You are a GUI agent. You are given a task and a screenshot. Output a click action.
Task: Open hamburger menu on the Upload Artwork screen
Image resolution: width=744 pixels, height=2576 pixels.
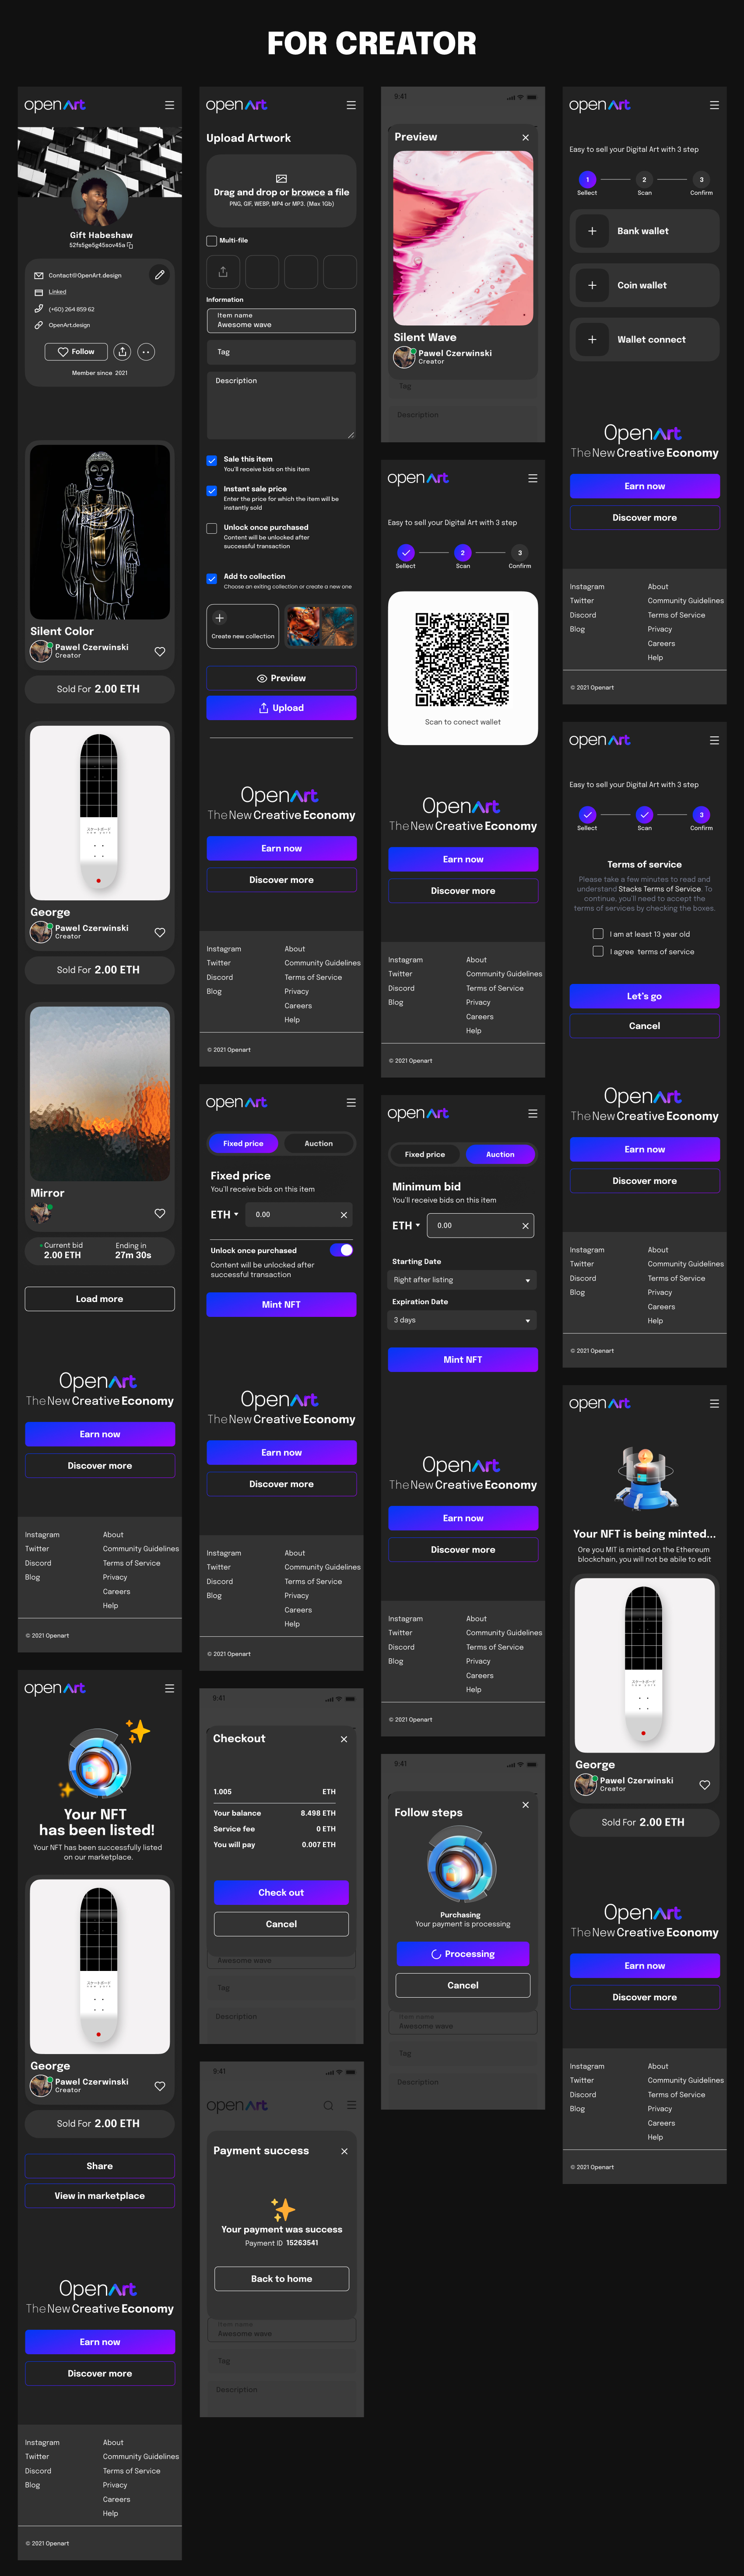[x=350, y=104]
